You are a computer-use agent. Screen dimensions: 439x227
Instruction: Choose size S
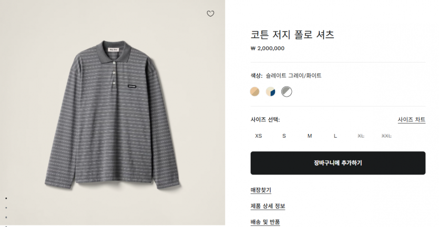pos(284,136)
